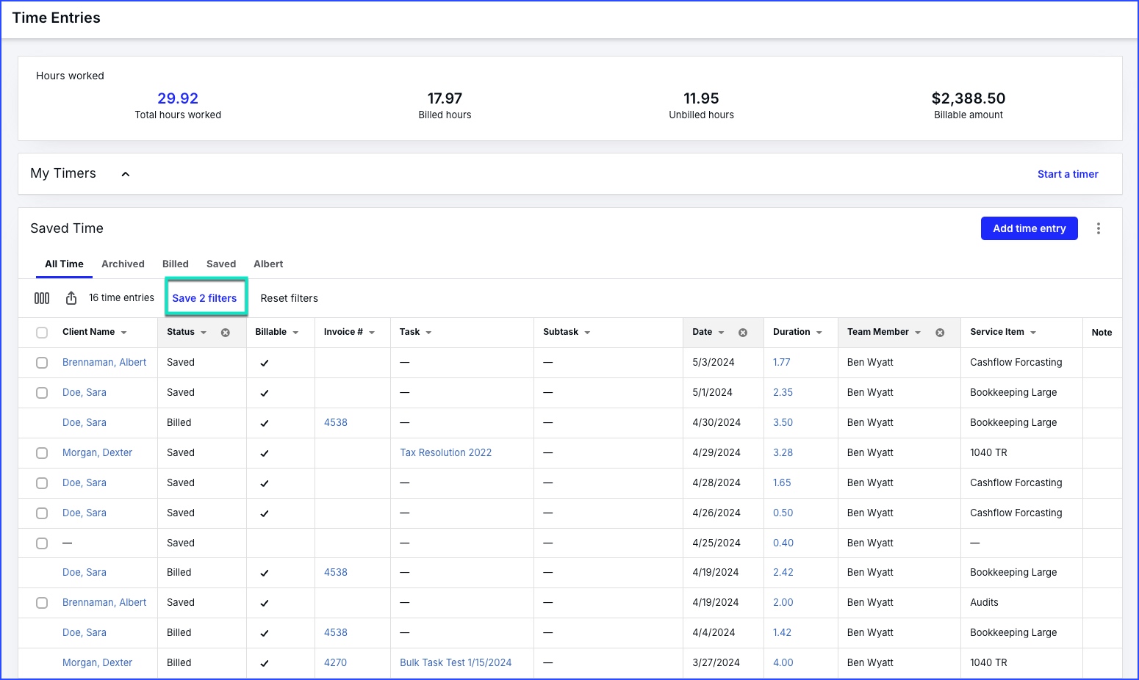Image resolution: width=1139 pixels, height=680 pixels.
Task: Select the All Time tab
Action: coord(64,264)
